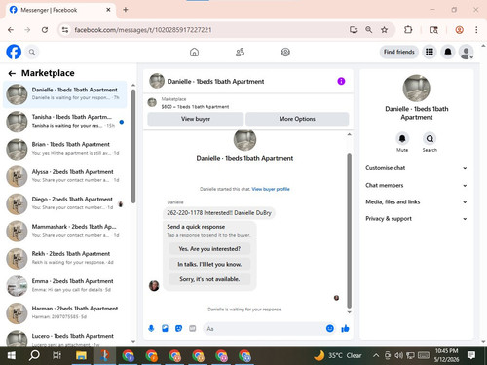Send quick response 'Sorry, it's not available.'

(209, 279)
